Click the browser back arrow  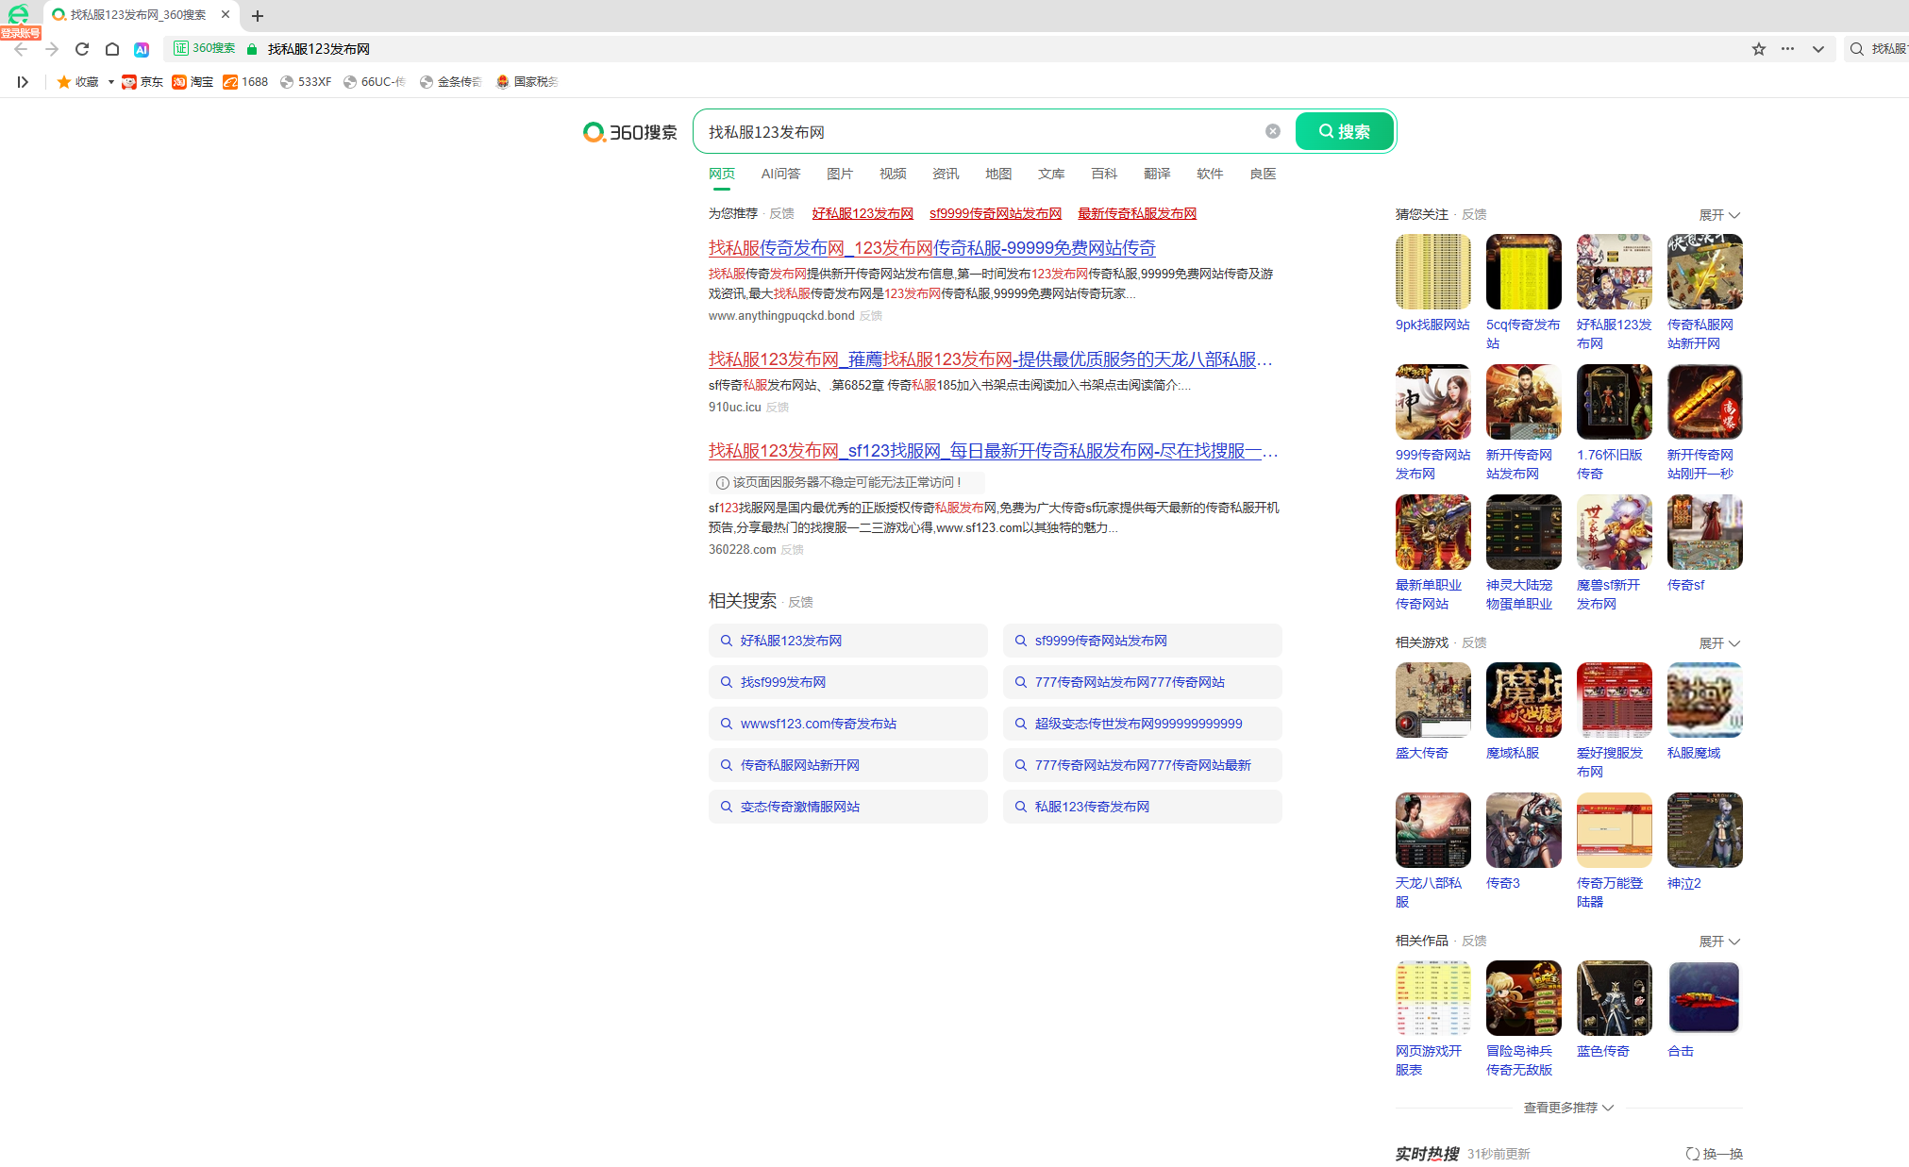(21, 49)
